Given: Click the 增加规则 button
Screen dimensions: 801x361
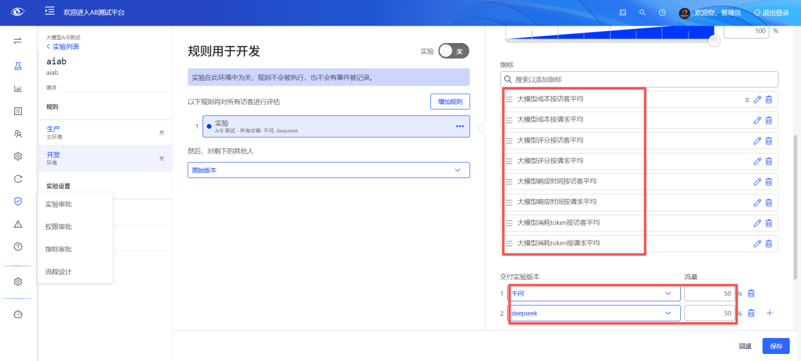Looking at the screenshot, I should 450,101.
